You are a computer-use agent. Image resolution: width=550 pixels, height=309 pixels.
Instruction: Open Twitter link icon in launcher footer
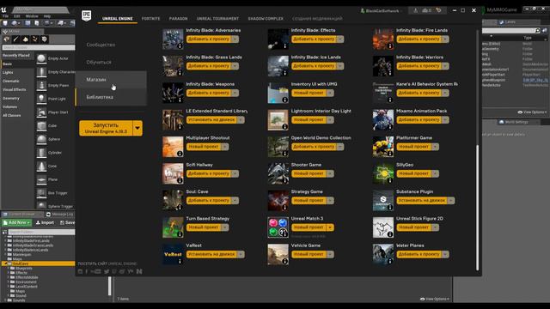pyautogui.click(x=107, y=271)
